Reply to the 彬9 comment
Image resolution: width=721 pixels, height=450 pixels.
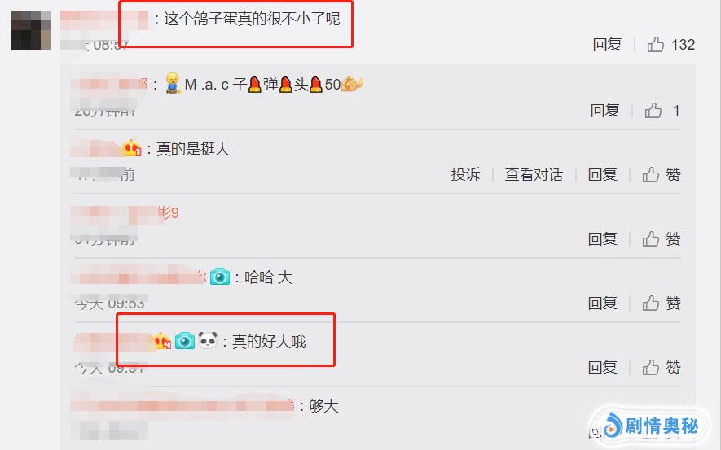click(602, 238)
